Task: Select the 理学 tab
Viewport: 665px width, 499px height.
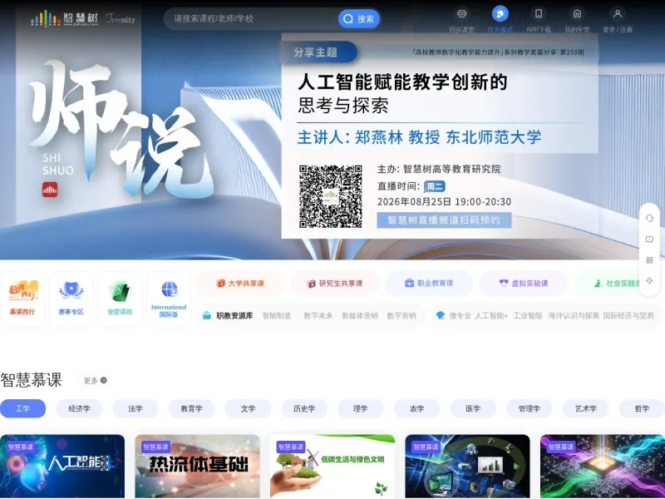Action: coord(361,408)
